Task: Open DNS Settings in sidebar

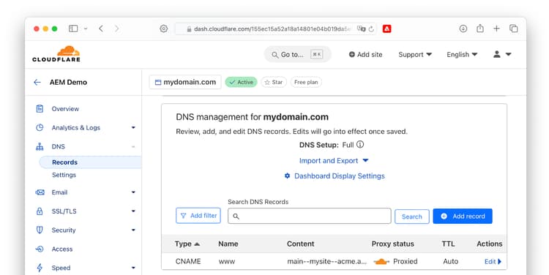Action: 64,175
